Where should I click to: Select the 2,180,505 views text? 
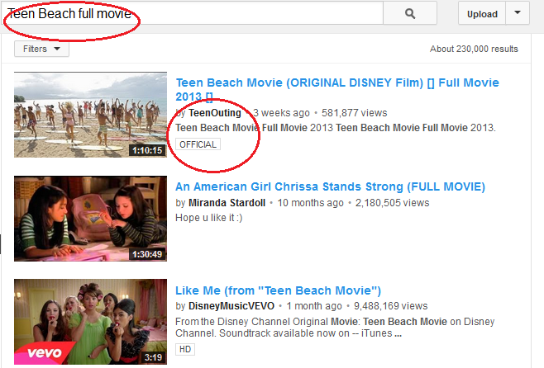point(393,203)
